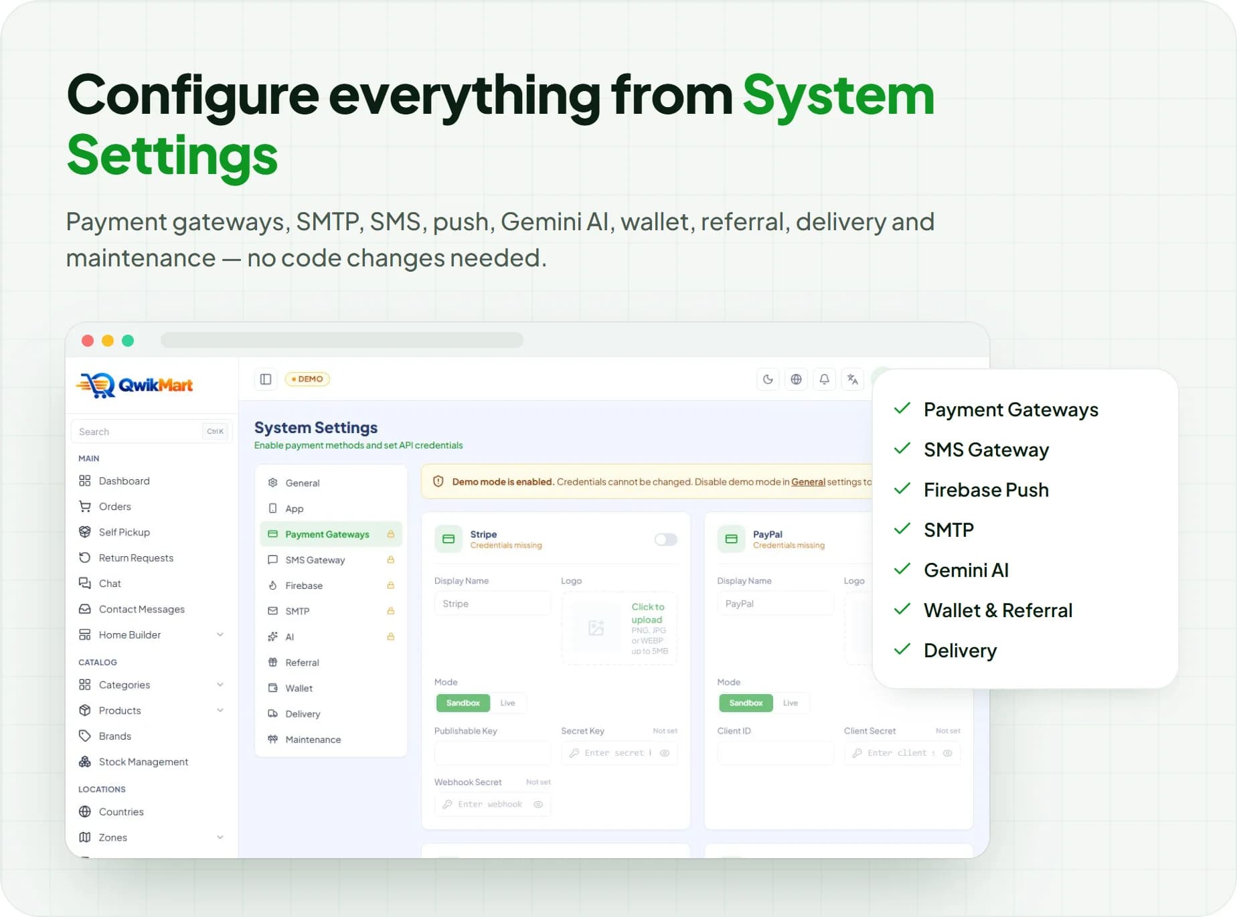
Task: Focus the sidebar Search field
Action: pos(151,432)
